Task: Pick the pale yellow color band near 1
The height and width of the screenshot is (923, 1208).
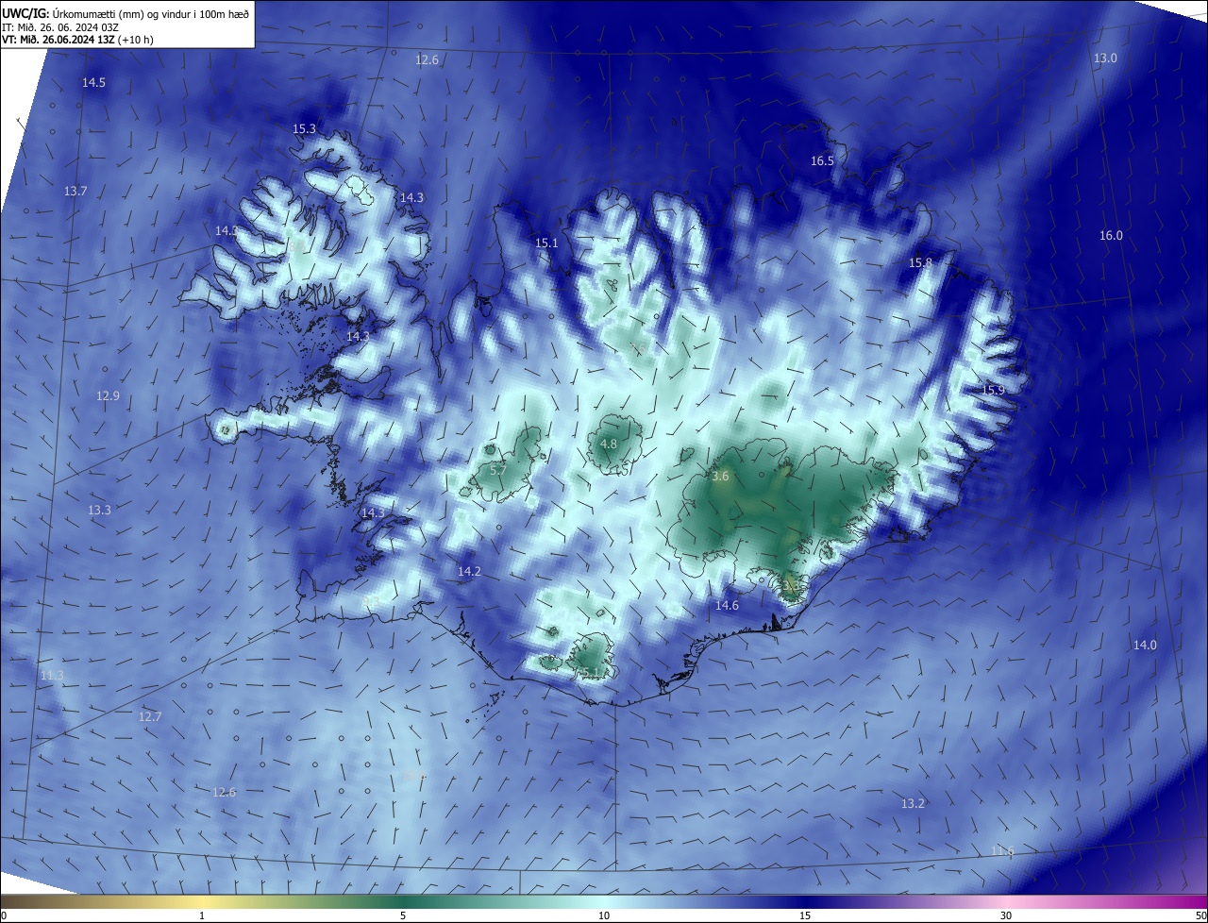Action: (202, 901)
